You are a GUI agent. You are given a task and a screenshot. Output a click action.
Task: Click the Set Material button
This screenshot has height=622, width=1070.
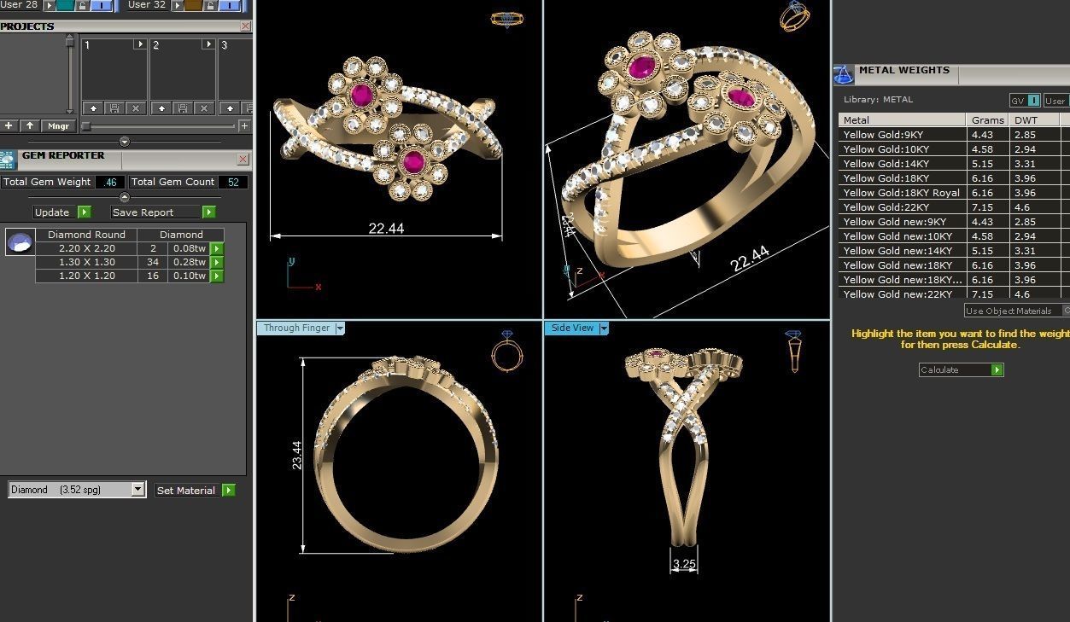[x=186, y=491]
